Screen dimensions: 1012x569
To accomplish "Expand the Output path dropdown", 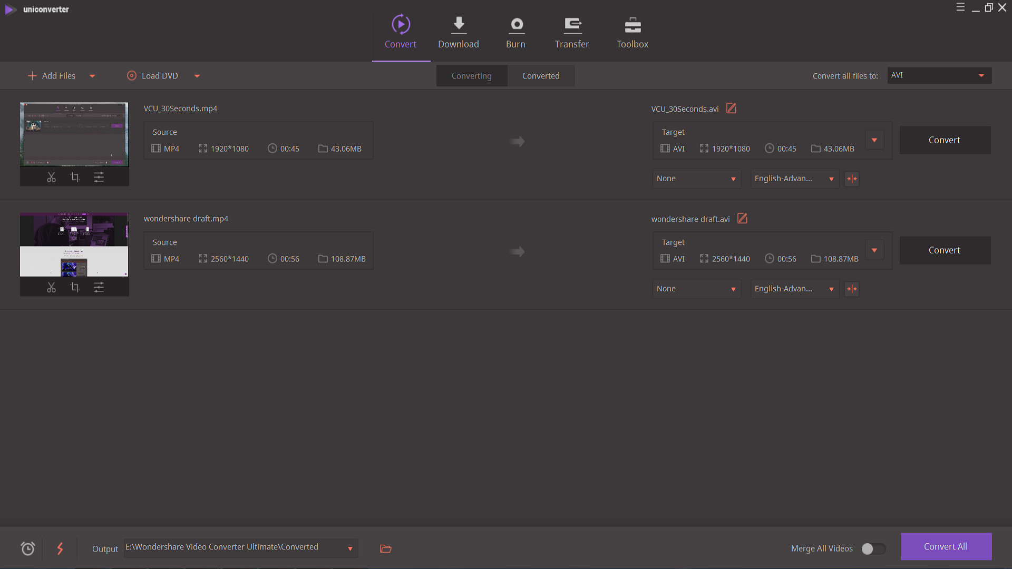I will click(350, 549).
